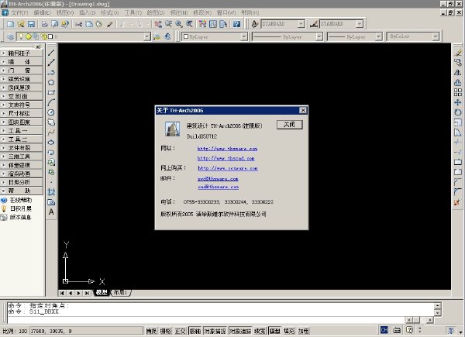This screenshot has height=337, width=465.
Task: Select the Multiline Text A tool
Action: pos(51,212)
